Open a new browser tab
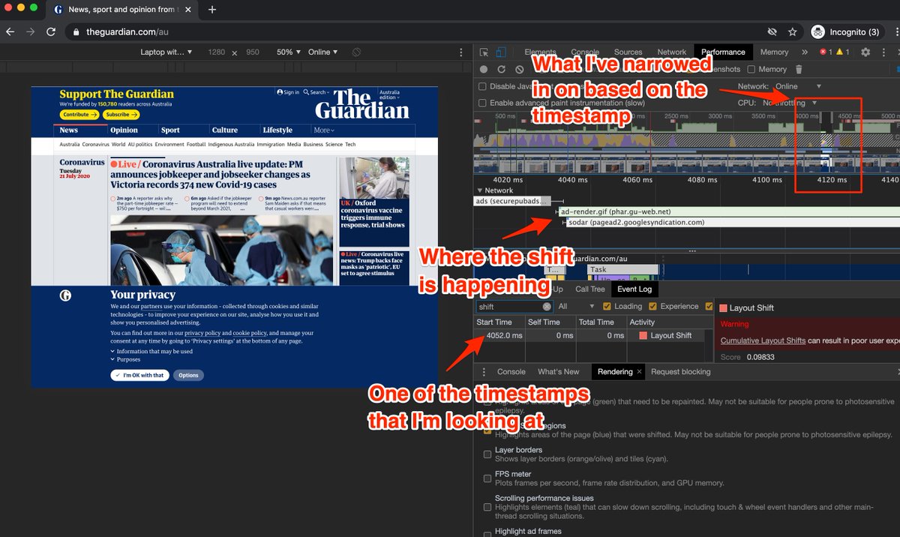This screenshot has width=900, height=537. [212, 10]
